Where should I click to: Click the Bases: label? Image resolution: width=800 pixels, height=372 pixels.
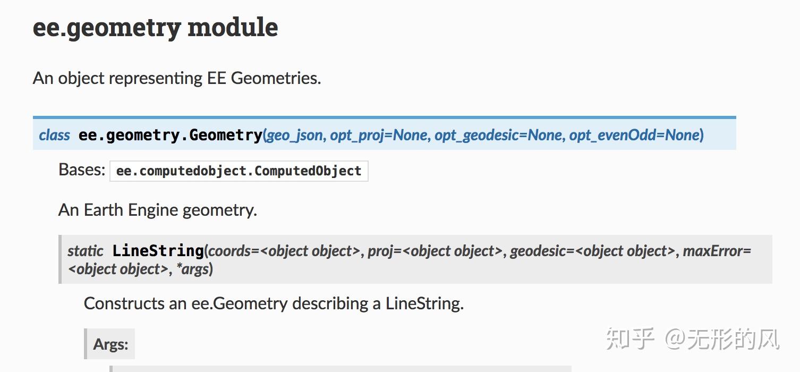pyautogui.click(x=82, y=170)
